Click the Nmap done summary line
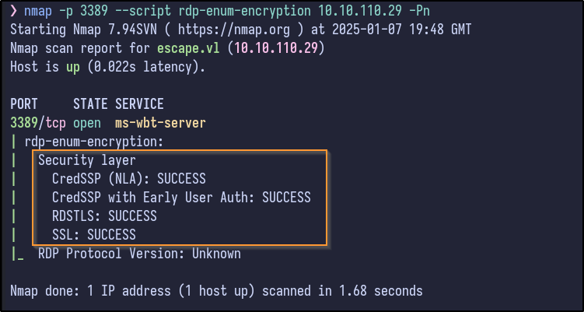This screenshot has width=584, height=312. (x=216, y=291)
